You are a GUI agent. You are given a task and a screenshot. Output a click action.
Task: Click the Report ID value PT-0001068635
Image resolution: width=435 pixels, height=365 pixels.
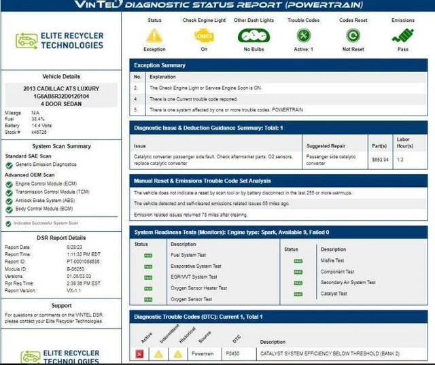tap(83, 262)
